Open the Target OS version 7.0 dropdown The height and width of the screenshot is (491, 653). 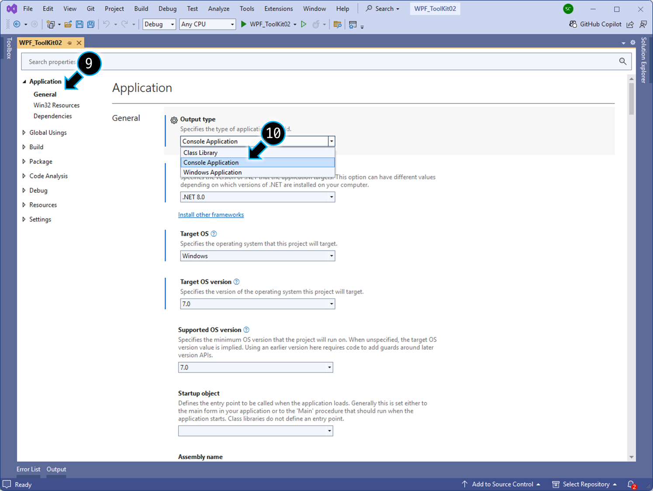258,304
